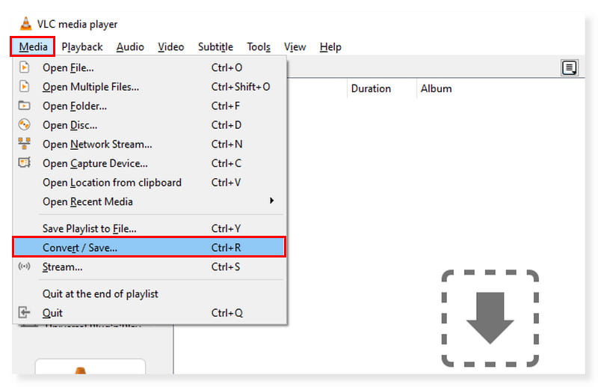
Task: Click the Open File play-file icon
Action: point(24,67)
